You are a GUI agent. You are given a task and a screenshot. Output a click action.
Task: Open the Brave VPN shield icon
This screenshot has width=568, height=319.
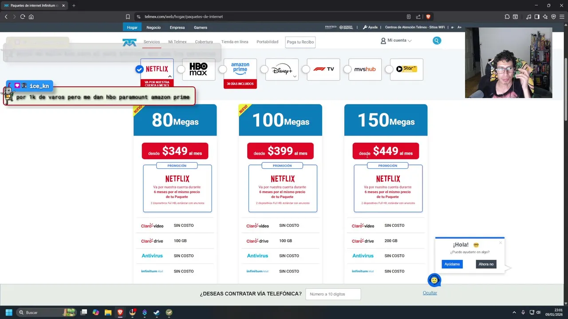(x=553, y=17)
